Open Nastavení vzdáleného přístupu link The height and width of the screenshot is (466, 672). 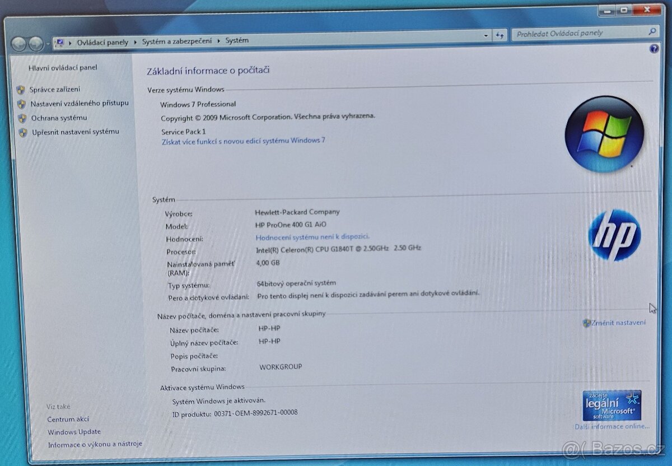[x=80, y=104]
